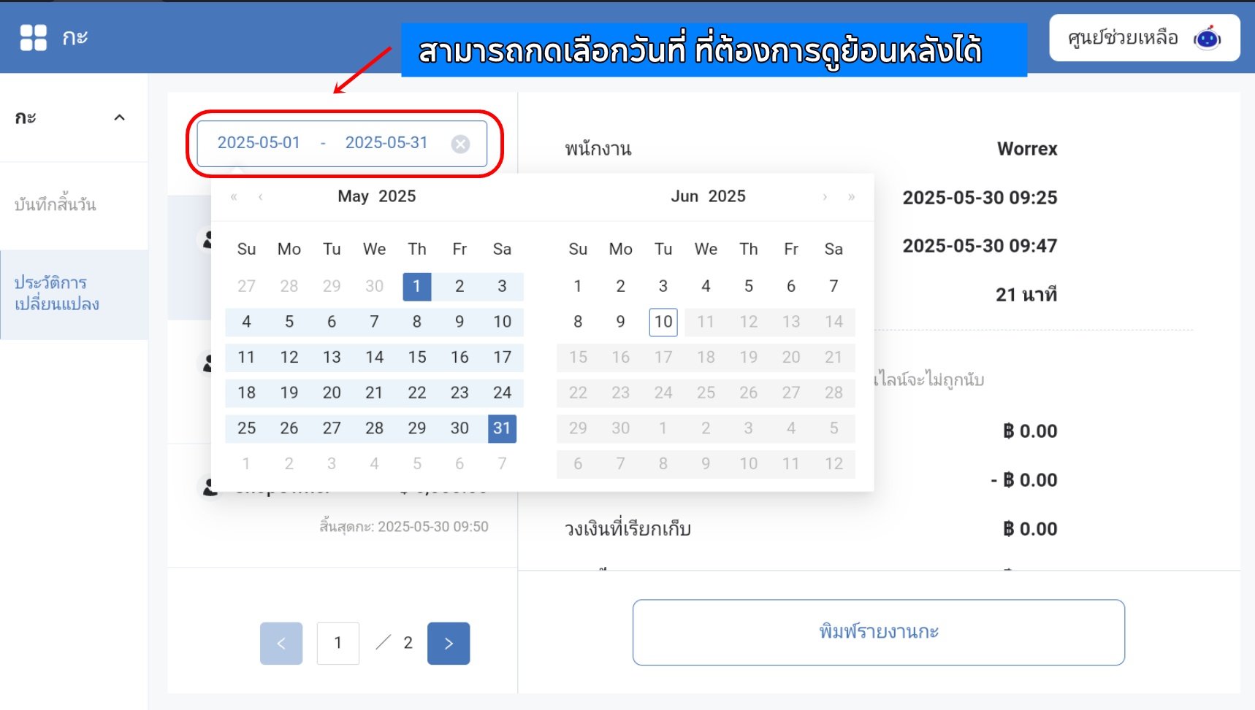This screenshot has width=1255, height=710.
Task: Go to previous month with left arrow
Action: [260, 197]
